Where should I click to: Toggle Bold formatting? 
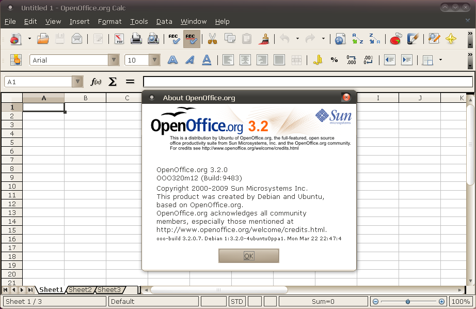[x=172, y=60]
